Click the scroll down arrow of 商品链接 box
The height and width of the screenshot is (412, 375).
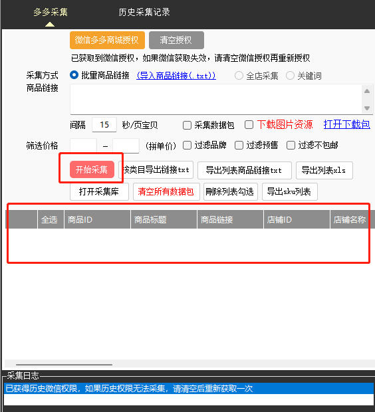point(367,108)
